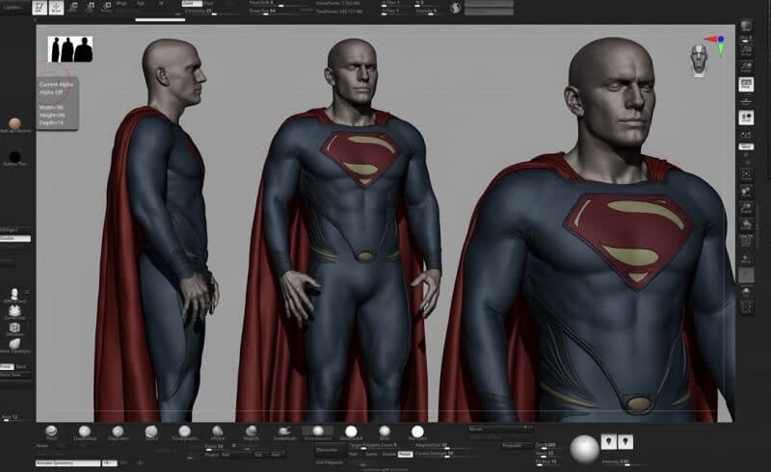Click the CamView head icon
771x472 pixels.
click(x=699, y=60)
